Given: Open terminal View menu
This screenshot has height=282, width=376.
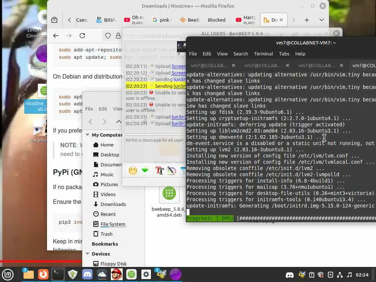Looking at the screenshot, I should coord(222,54).
